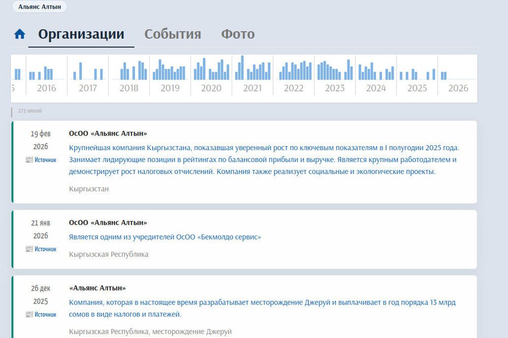Screen dimensions: 508x338
Task: Click the home icon
Action: point(20,34)
